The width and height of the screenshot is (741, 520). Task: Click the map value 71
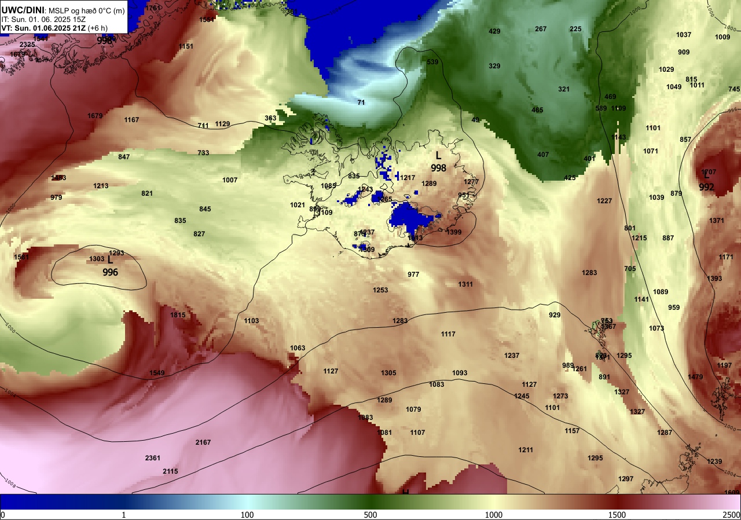[361, 102]
